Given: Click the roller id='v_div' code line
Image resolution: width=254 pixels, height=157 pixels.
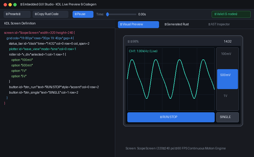Looking at the screenshot, I should 37,54.
